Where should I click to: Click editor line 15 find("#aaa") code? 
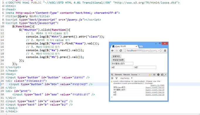(x=63, y=43)
